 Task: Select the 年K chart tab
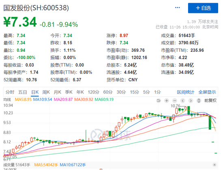[x=80, y=92]
